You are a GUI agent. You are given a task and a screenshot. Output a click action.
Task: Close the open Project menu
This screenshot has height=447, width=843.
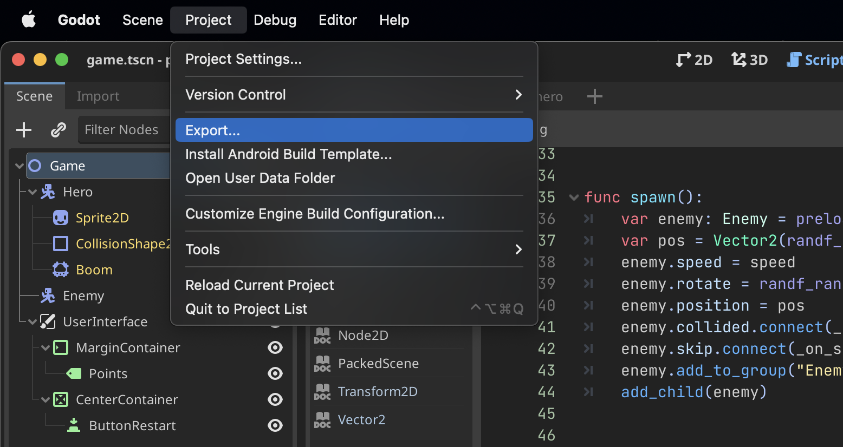[209, 20]
